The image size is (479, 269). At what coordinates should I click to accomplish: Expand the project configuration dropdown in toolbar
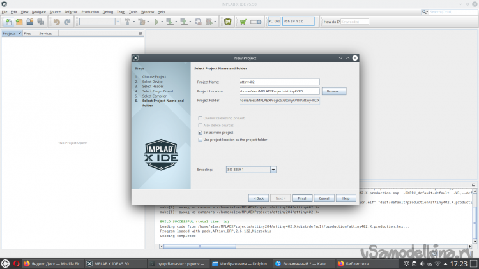point(118,22)
